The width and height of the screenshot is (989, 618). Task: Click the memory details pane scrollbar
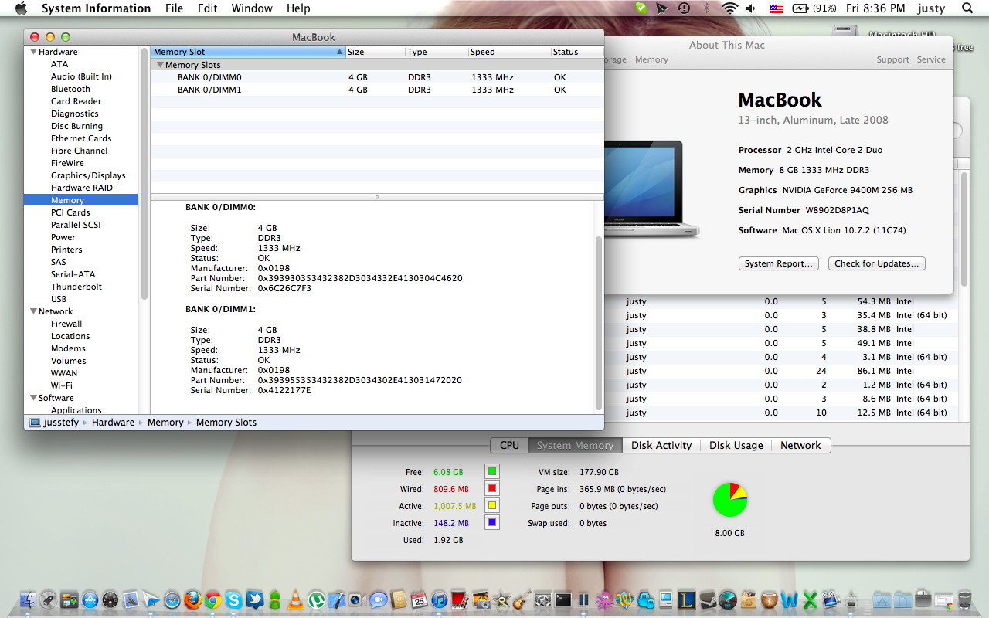click(x=599, y=324)
